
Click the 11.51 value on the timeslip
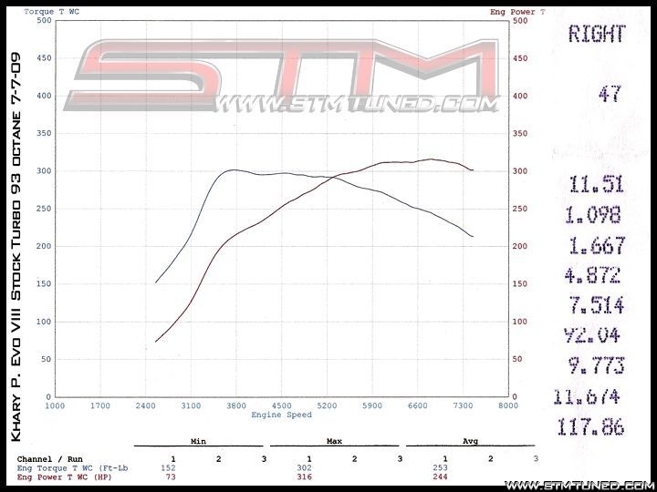pos(596,185)
